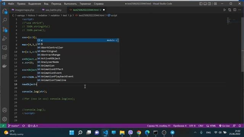This screenshot has width=244, height=137.
Task: Open the Search view in the activity bar
Action: [5, 20]
